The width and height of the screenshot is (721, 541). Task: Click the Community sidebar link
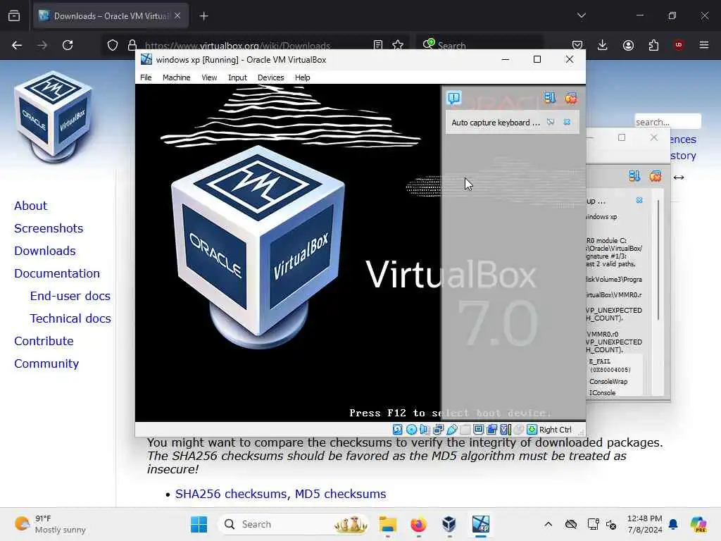point(46,363)
